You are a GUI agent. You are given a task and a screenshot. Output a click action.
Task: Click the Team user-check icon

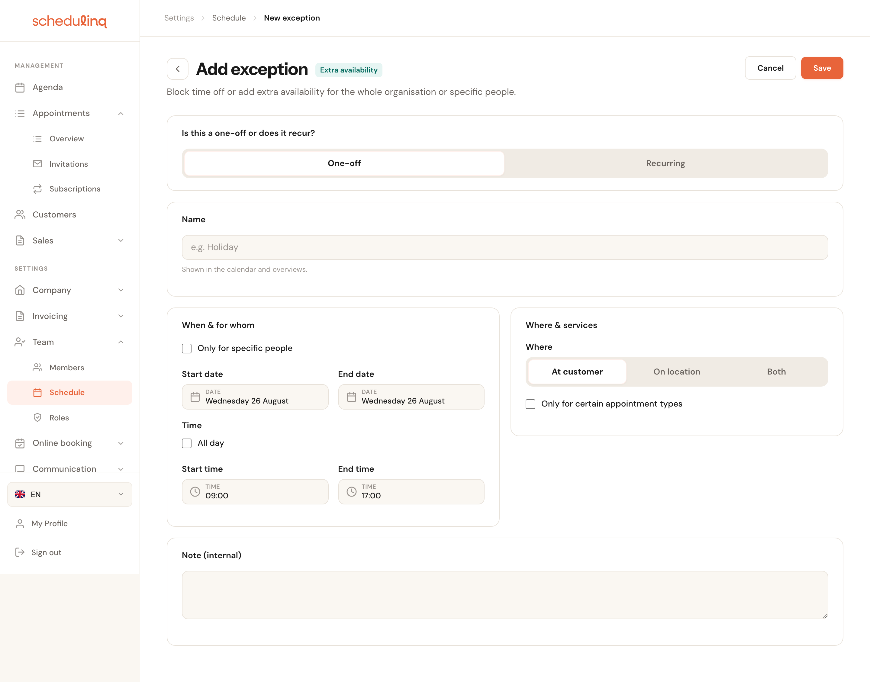click(20, 342)
